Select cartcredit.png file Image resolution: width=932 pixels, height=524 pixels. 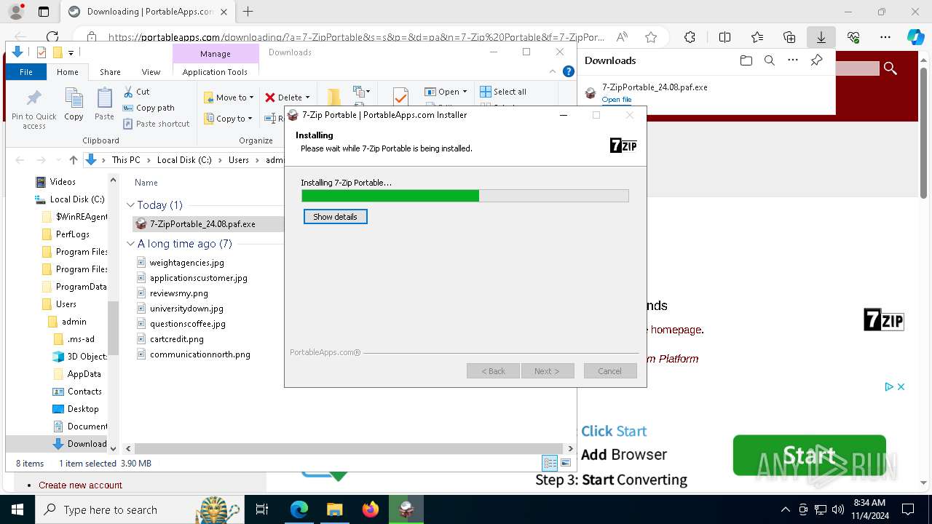coord(177,339)
